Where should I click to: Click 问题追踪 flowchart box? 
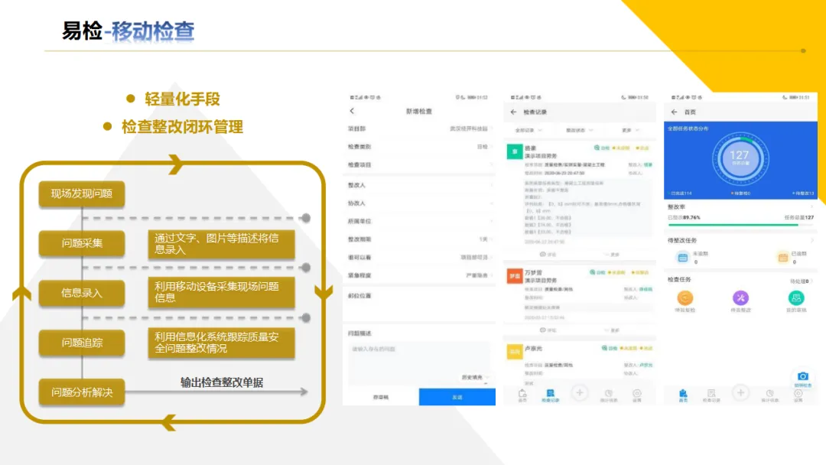pos(82,343)
